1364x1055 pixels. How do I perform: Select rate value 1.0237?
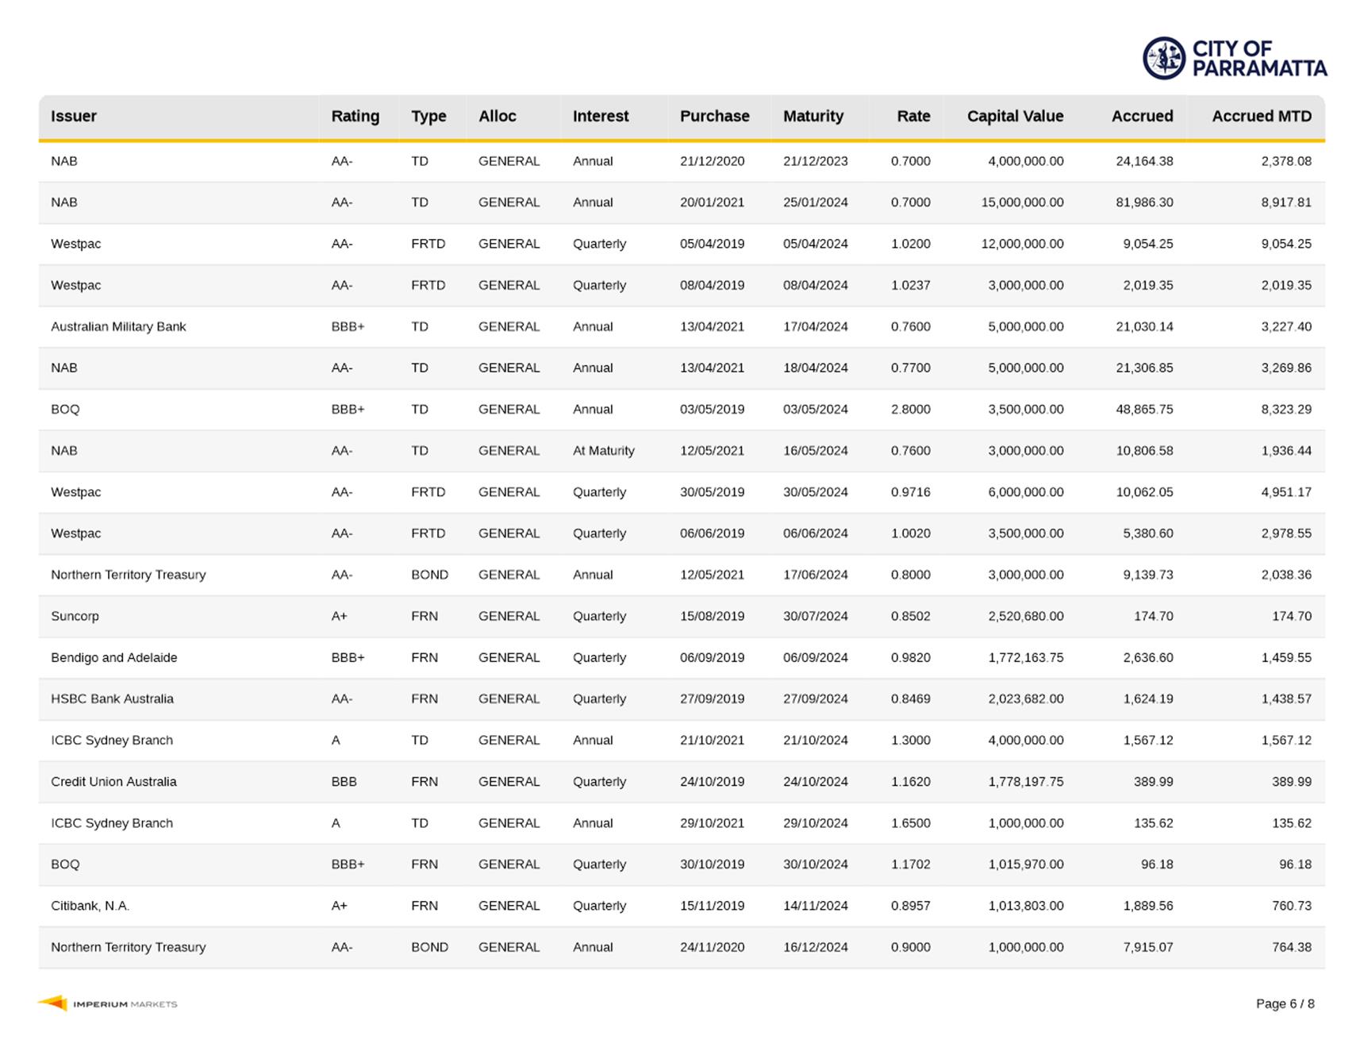pyautogui.click(x=910, y=285)
